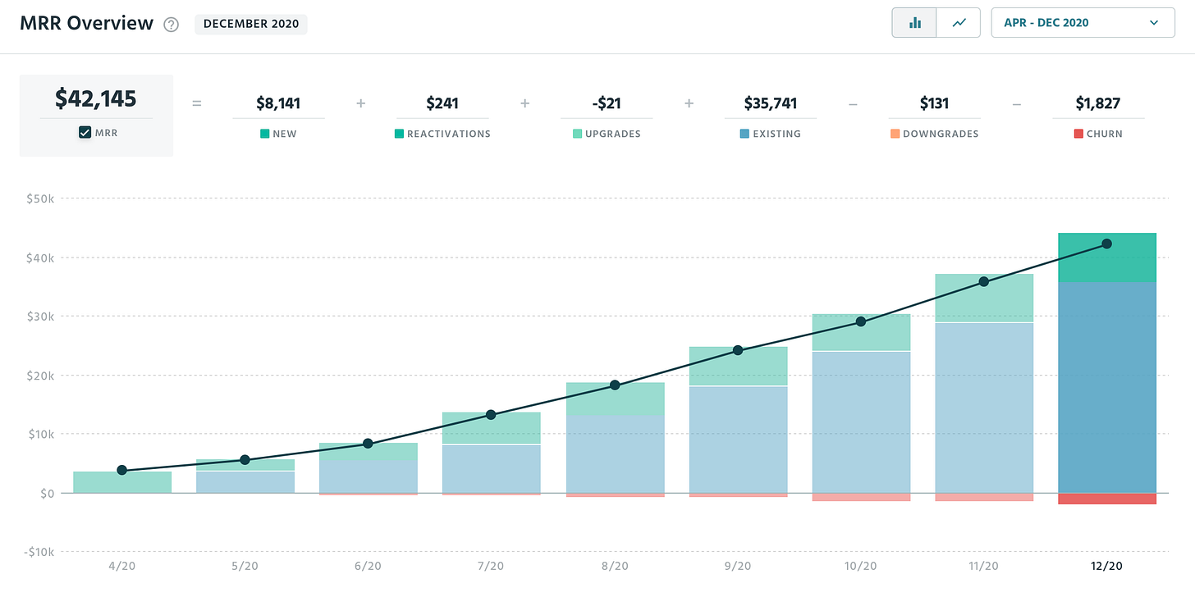
Task: Click the DECEMBER 2020 period badge
Action: point(250,24)
